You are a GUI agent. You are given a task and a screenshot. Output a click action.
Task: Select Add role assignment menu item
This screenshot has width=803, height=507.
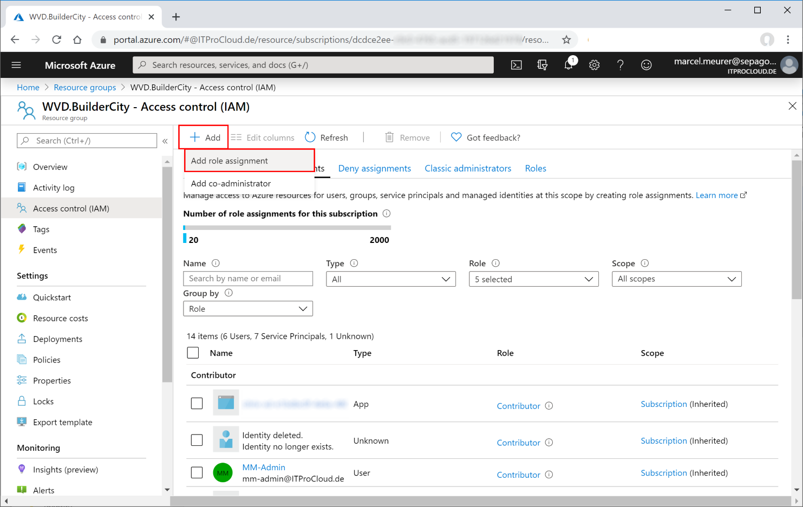click(250, 161)
